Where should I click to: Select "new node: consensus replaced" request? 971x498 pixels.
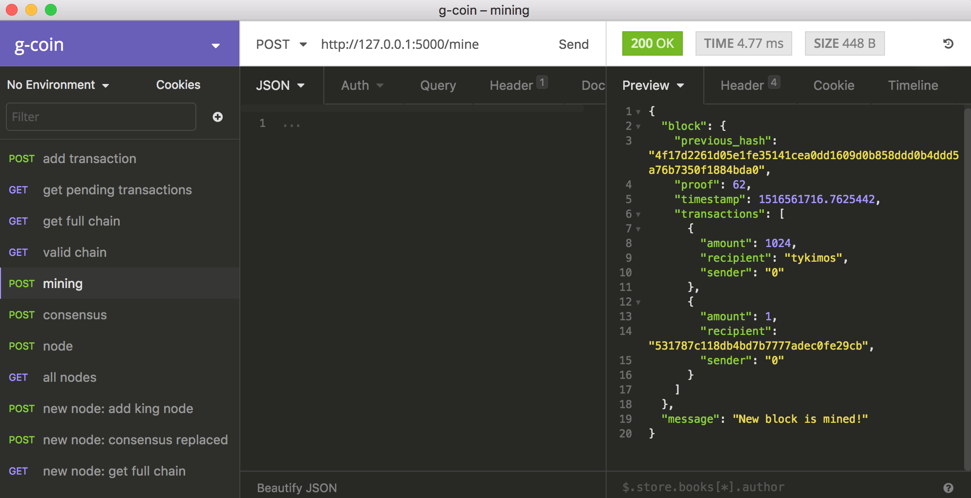(x=120, y=440)
